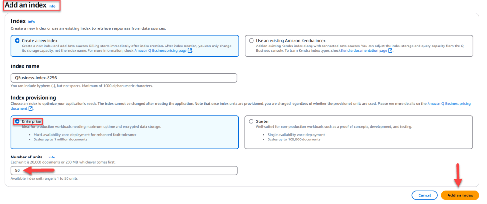Switch provisioning to the Starter radio button

(252, 121)
